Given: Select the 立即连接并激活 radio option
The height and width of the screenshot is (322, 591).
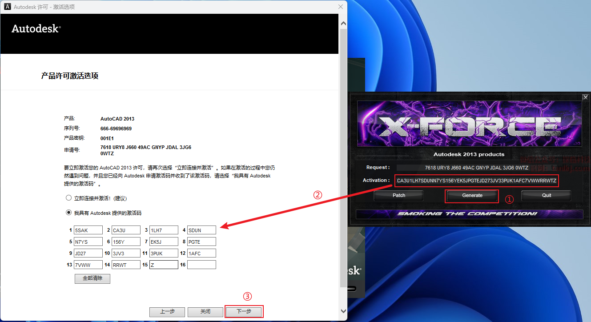Looking at the screenshot, I should (x=68, y=198).
